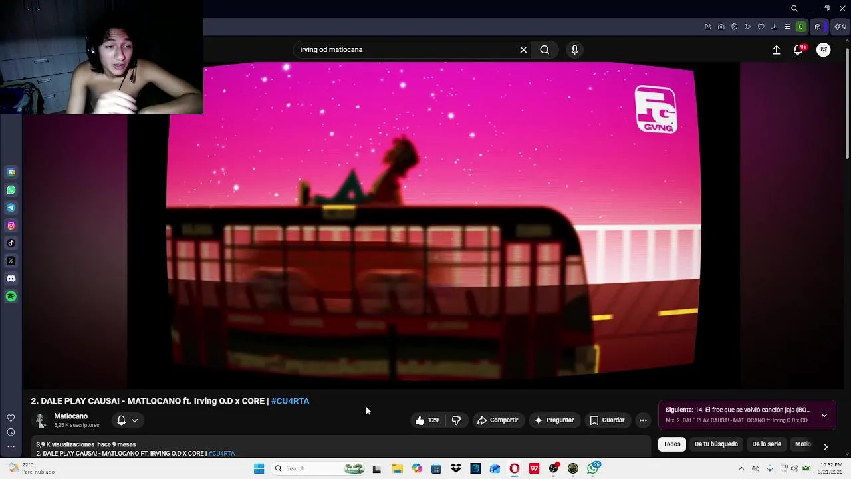Open video more actions three-dot menu
This screenshot has height=479, width=851.
click(x=643, y=420)
